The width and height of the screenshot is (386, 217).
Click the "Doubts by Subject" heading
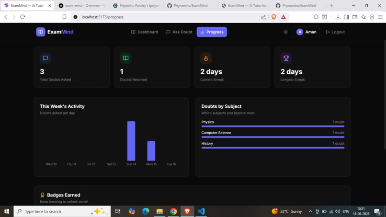pyautogui.click(x=221, y=106)
